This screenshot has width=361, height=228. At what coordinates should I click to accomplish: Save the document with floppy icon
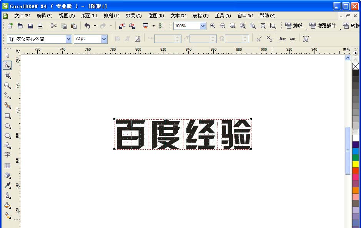(x=30, y=26)
